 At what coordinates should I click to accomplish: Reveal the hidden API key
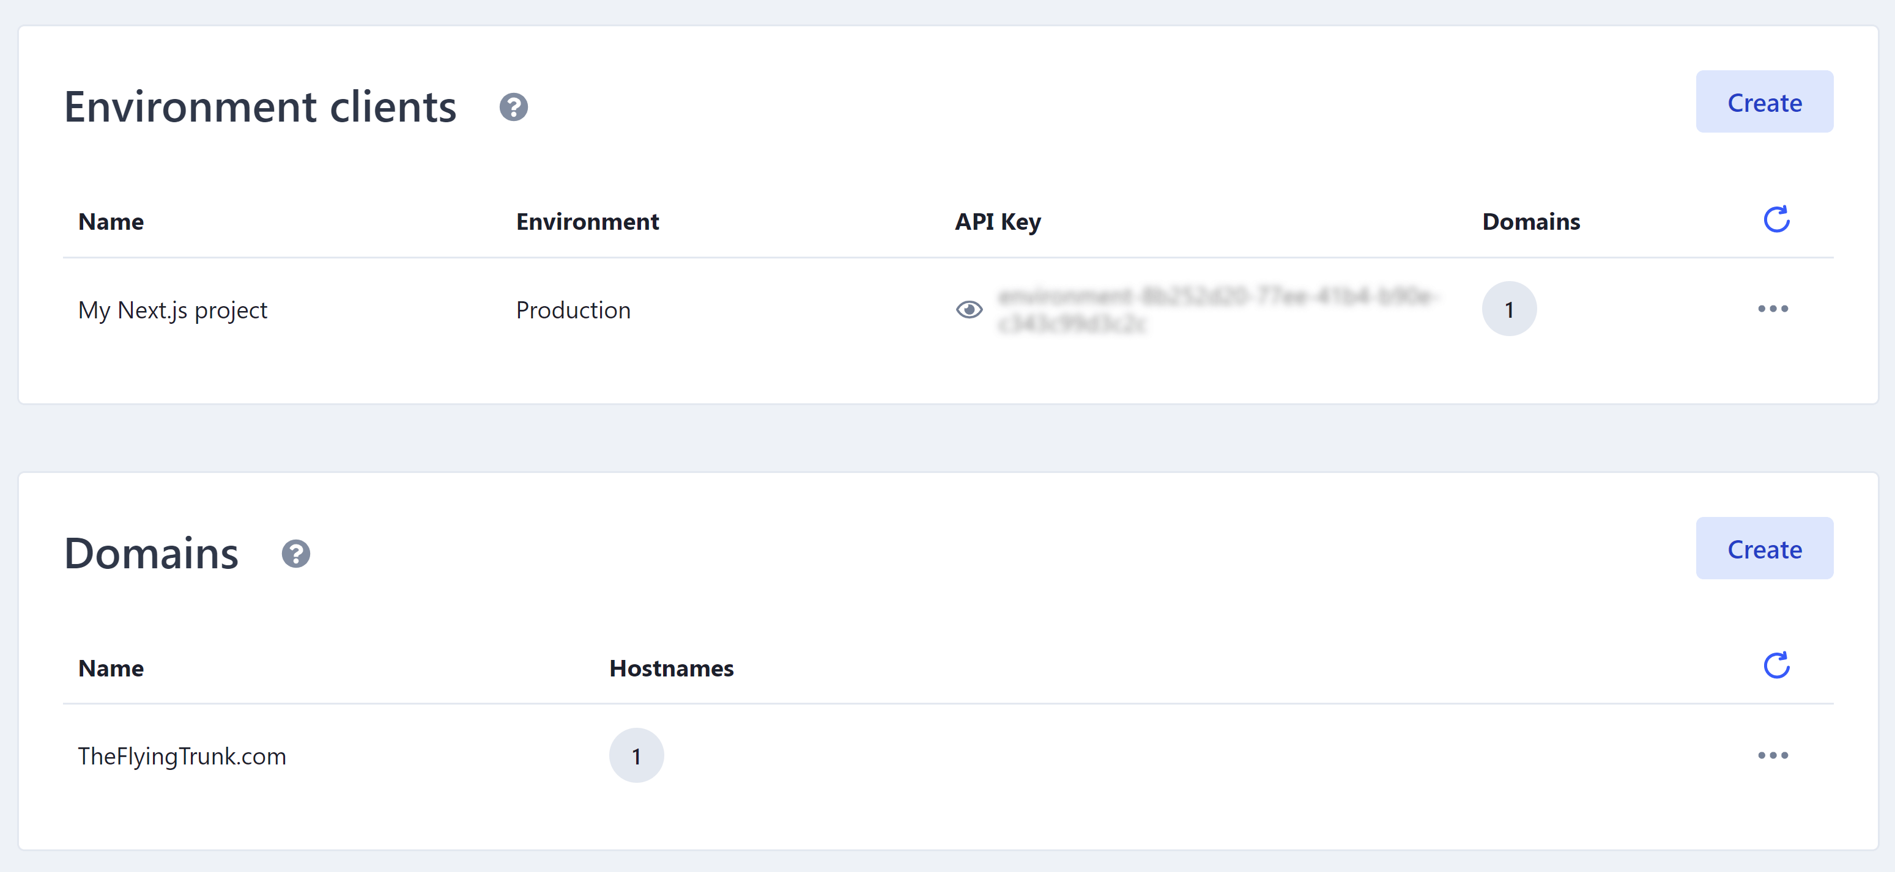coord(969,309)
